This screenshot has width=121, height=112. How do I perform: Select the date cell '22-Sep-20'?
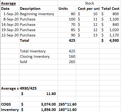pos(10,35)
